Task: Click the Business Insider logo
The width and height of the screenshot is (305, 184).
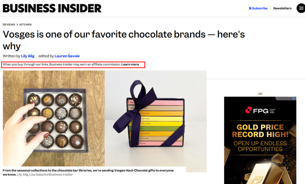Action: [52, 8]
